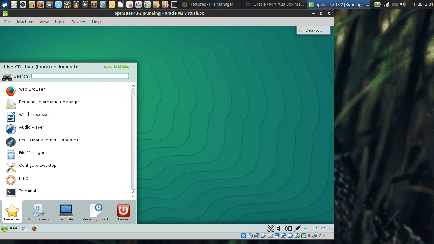Click VirtualBox keyboard capture icon
The width and height of the screenshot is (434, 244).
tap(304, 236)
